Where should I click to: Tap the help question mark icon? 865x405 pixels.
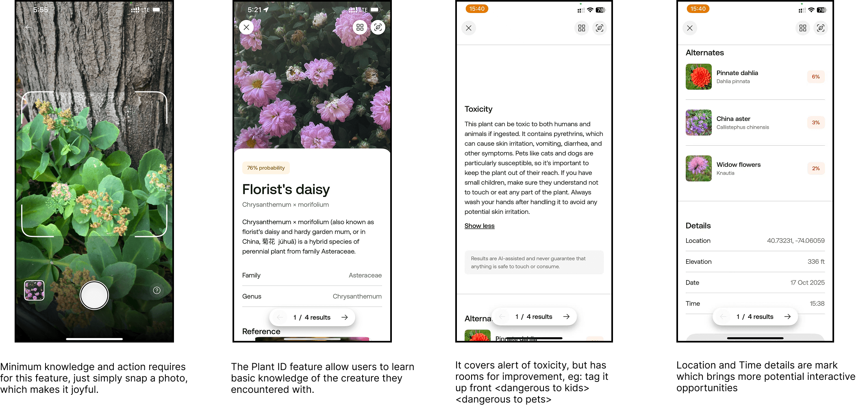pyautogui.click(x=156, y=290)
